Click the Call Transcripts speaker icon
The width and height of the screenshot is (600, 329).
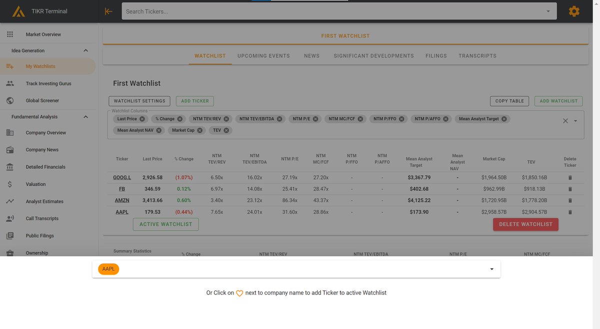(x=10, y=219)
